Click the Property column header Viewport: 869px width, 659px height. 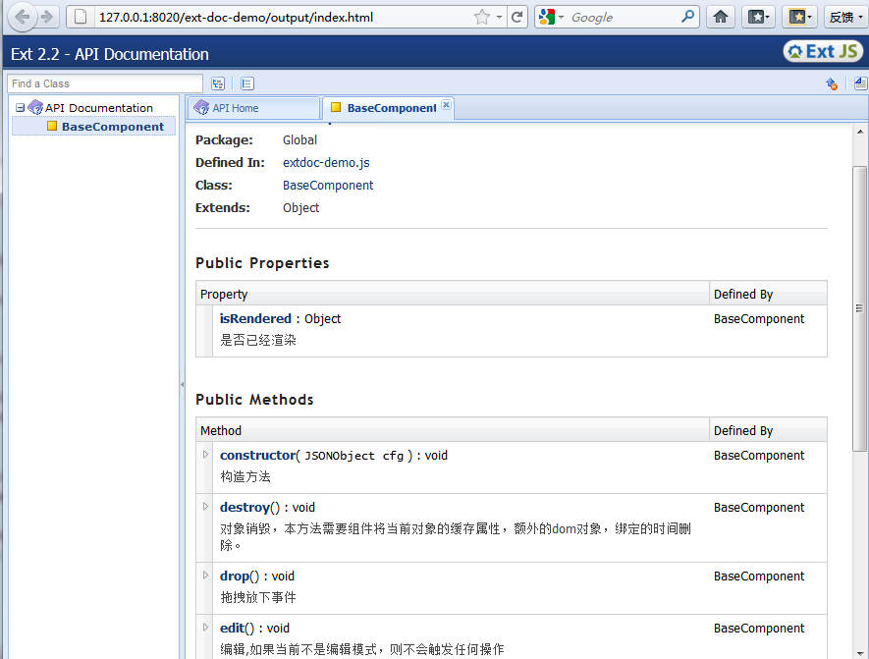[x=453, y=294]
